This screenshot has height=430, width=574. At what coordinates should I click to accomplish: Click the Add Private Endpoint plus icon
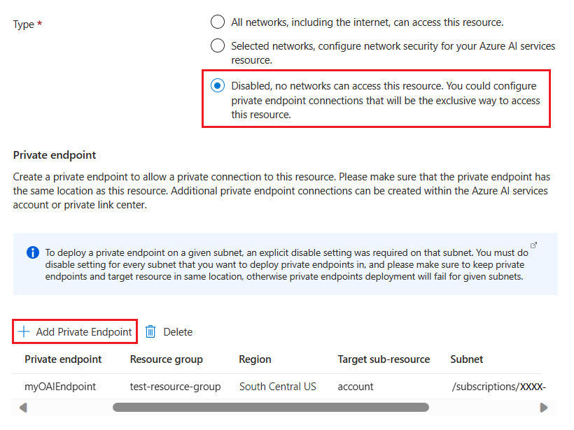[24, 331]
